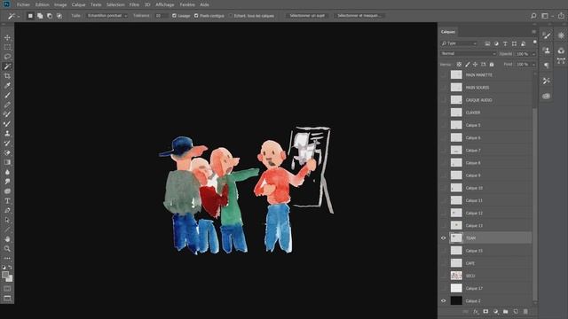
Task: Open the Calque menu
Action: pyautogui.click(x=78, y=4)
